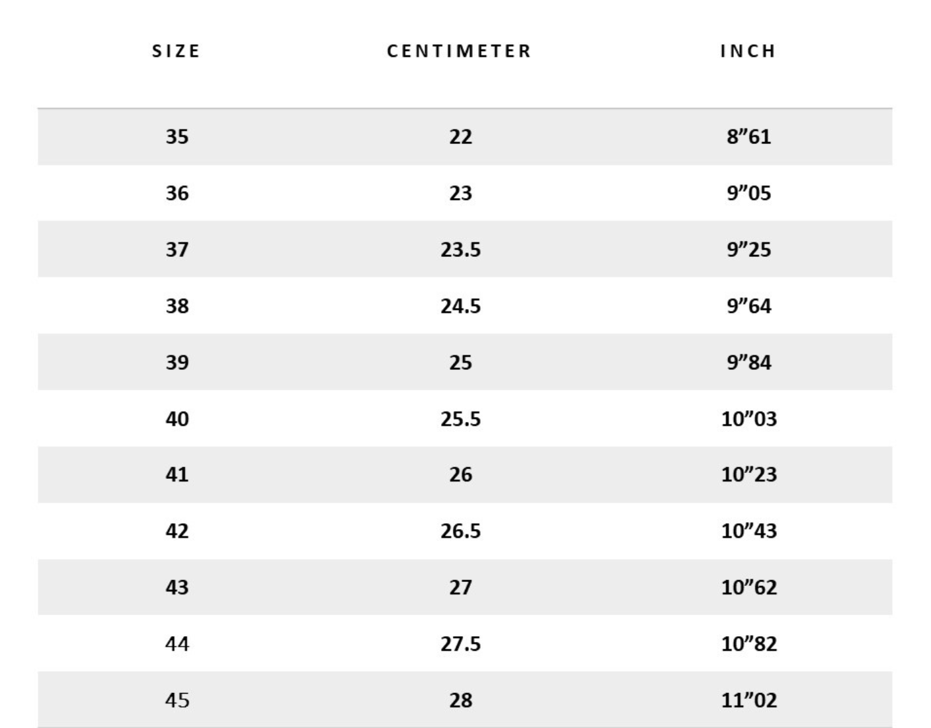Click the 10"23 inch value
931x728 pixels.
[x=749, y=474]
